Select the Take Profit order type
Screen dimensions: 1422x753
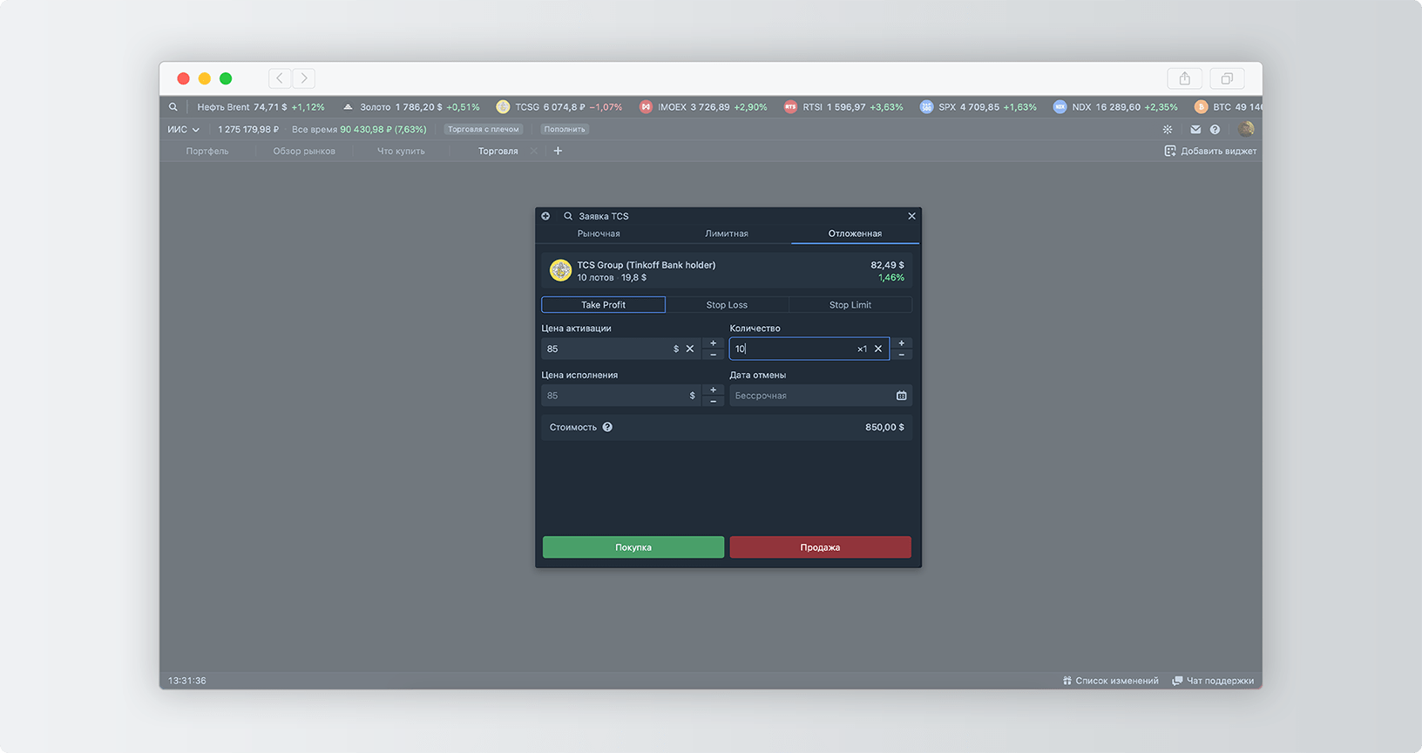pos(603,305)
